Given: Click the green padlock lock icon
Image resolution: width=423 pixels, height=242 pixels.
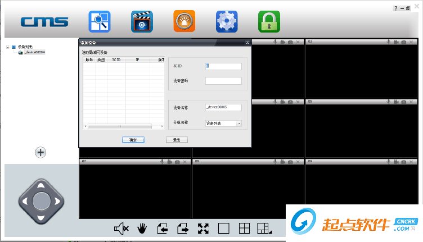Looking at the screenshot, I should tap(269, 21).
